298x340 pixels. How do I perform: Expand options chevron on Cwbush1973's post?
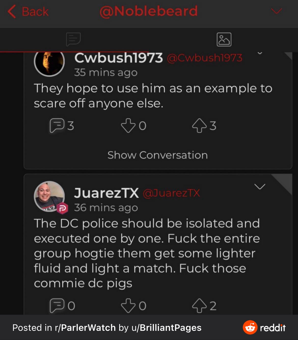click(260, 53)
